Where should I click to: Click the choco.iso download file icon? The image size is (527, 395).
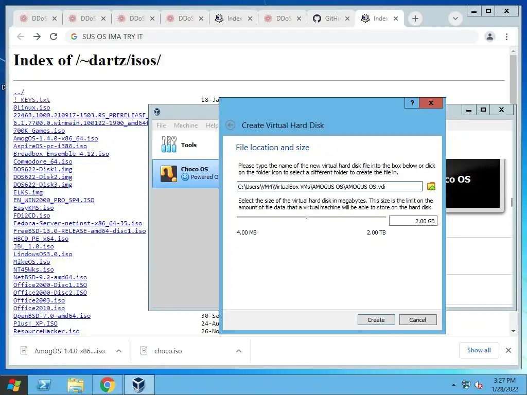(x=144, y=351)
